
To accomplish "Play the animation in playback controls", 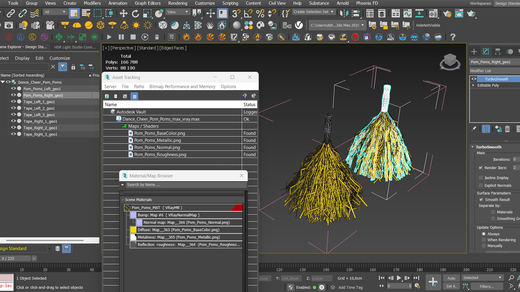I will coord(399,278).
